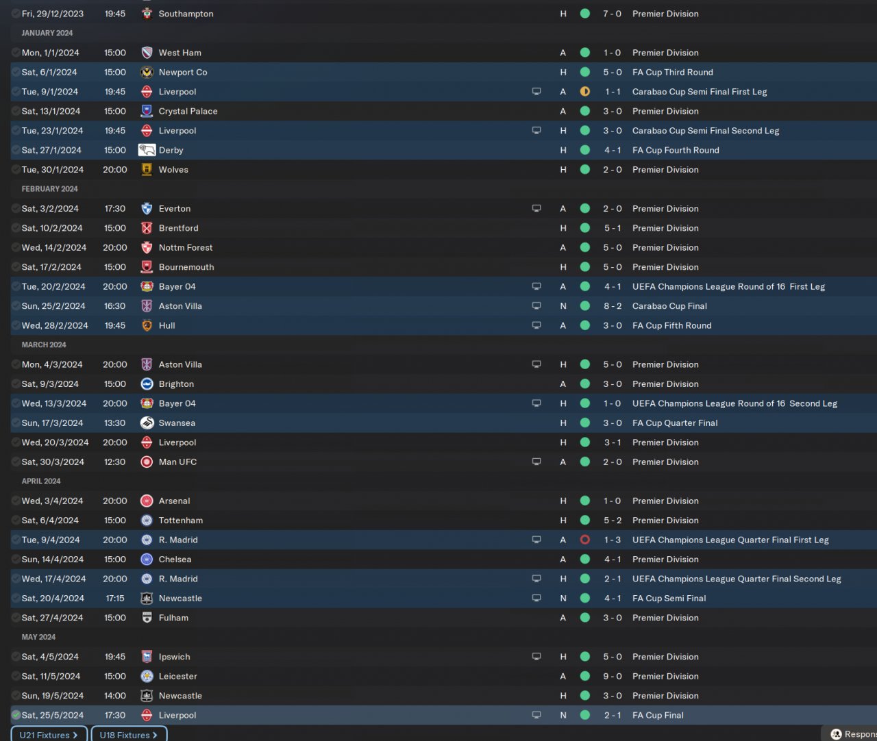Click TV broadcast icon on Carabao Cup Final row
877x741 pixels.
tap(536, 306)
